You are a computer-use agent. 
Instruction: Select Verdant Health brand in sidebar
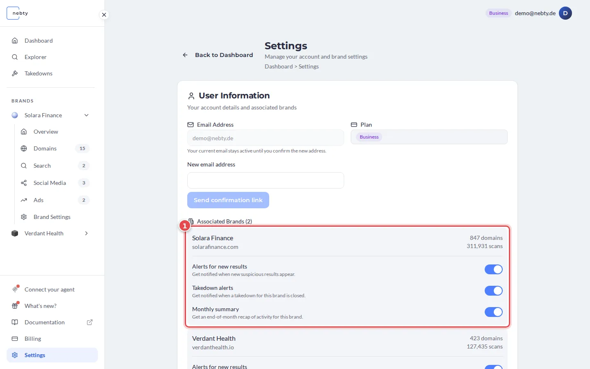tap(44, 233)
